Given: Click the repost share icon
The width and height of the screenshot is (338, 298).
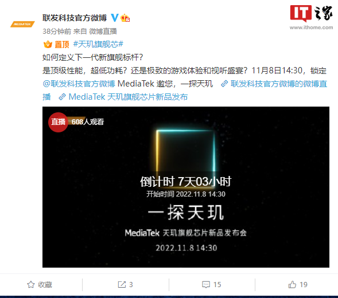Looking at the screenshot, I should 122,284.
